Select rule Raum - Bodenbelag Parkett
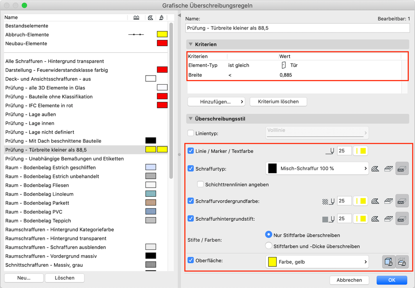 [x=86, y=203]
